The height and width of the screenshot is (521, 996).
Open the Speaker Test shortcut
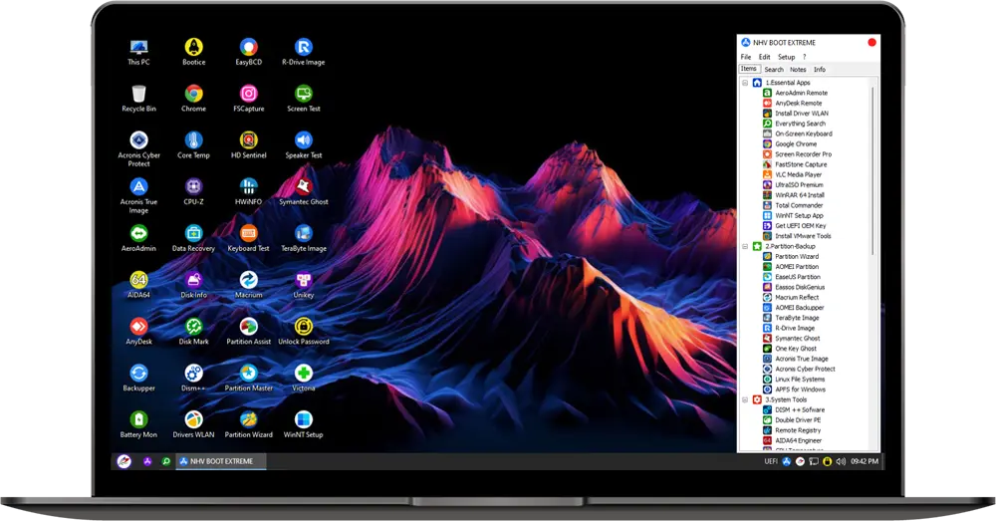click(x=304, y=144)
